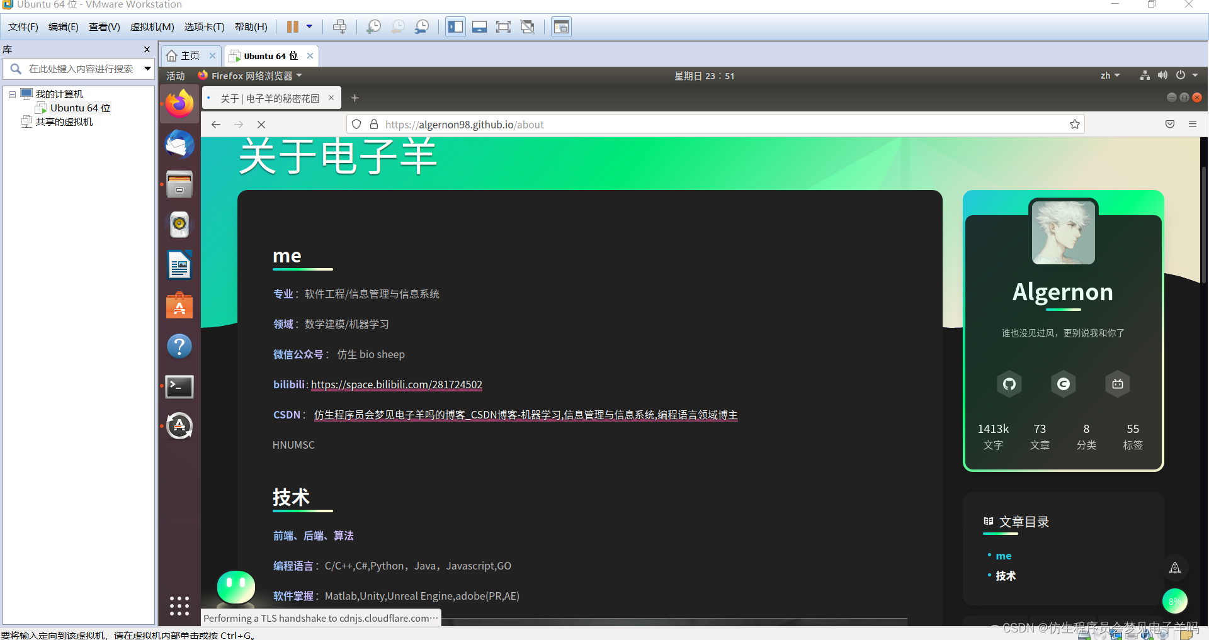Open LibreOffice Writer dock icon

[179, 265]
